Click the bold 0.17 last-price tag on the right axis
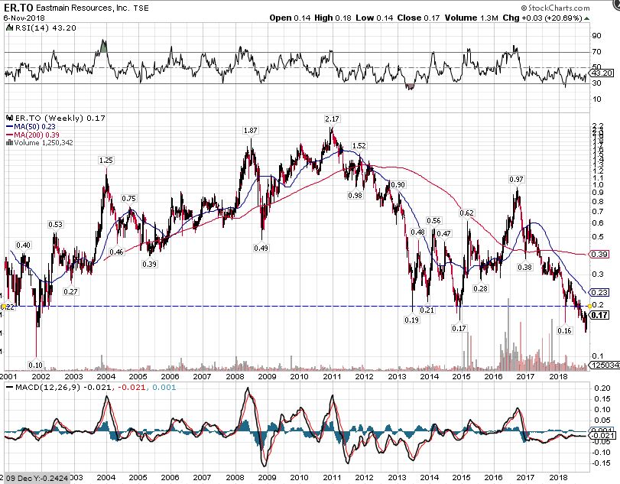Screen dimensions: 620x484 pyautogui.click(x=599, y=315)
